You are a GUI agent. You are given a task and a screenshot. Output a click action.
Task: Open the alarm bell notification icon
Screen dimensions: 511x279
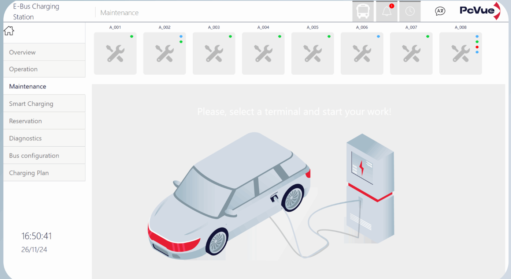(386, 11)
